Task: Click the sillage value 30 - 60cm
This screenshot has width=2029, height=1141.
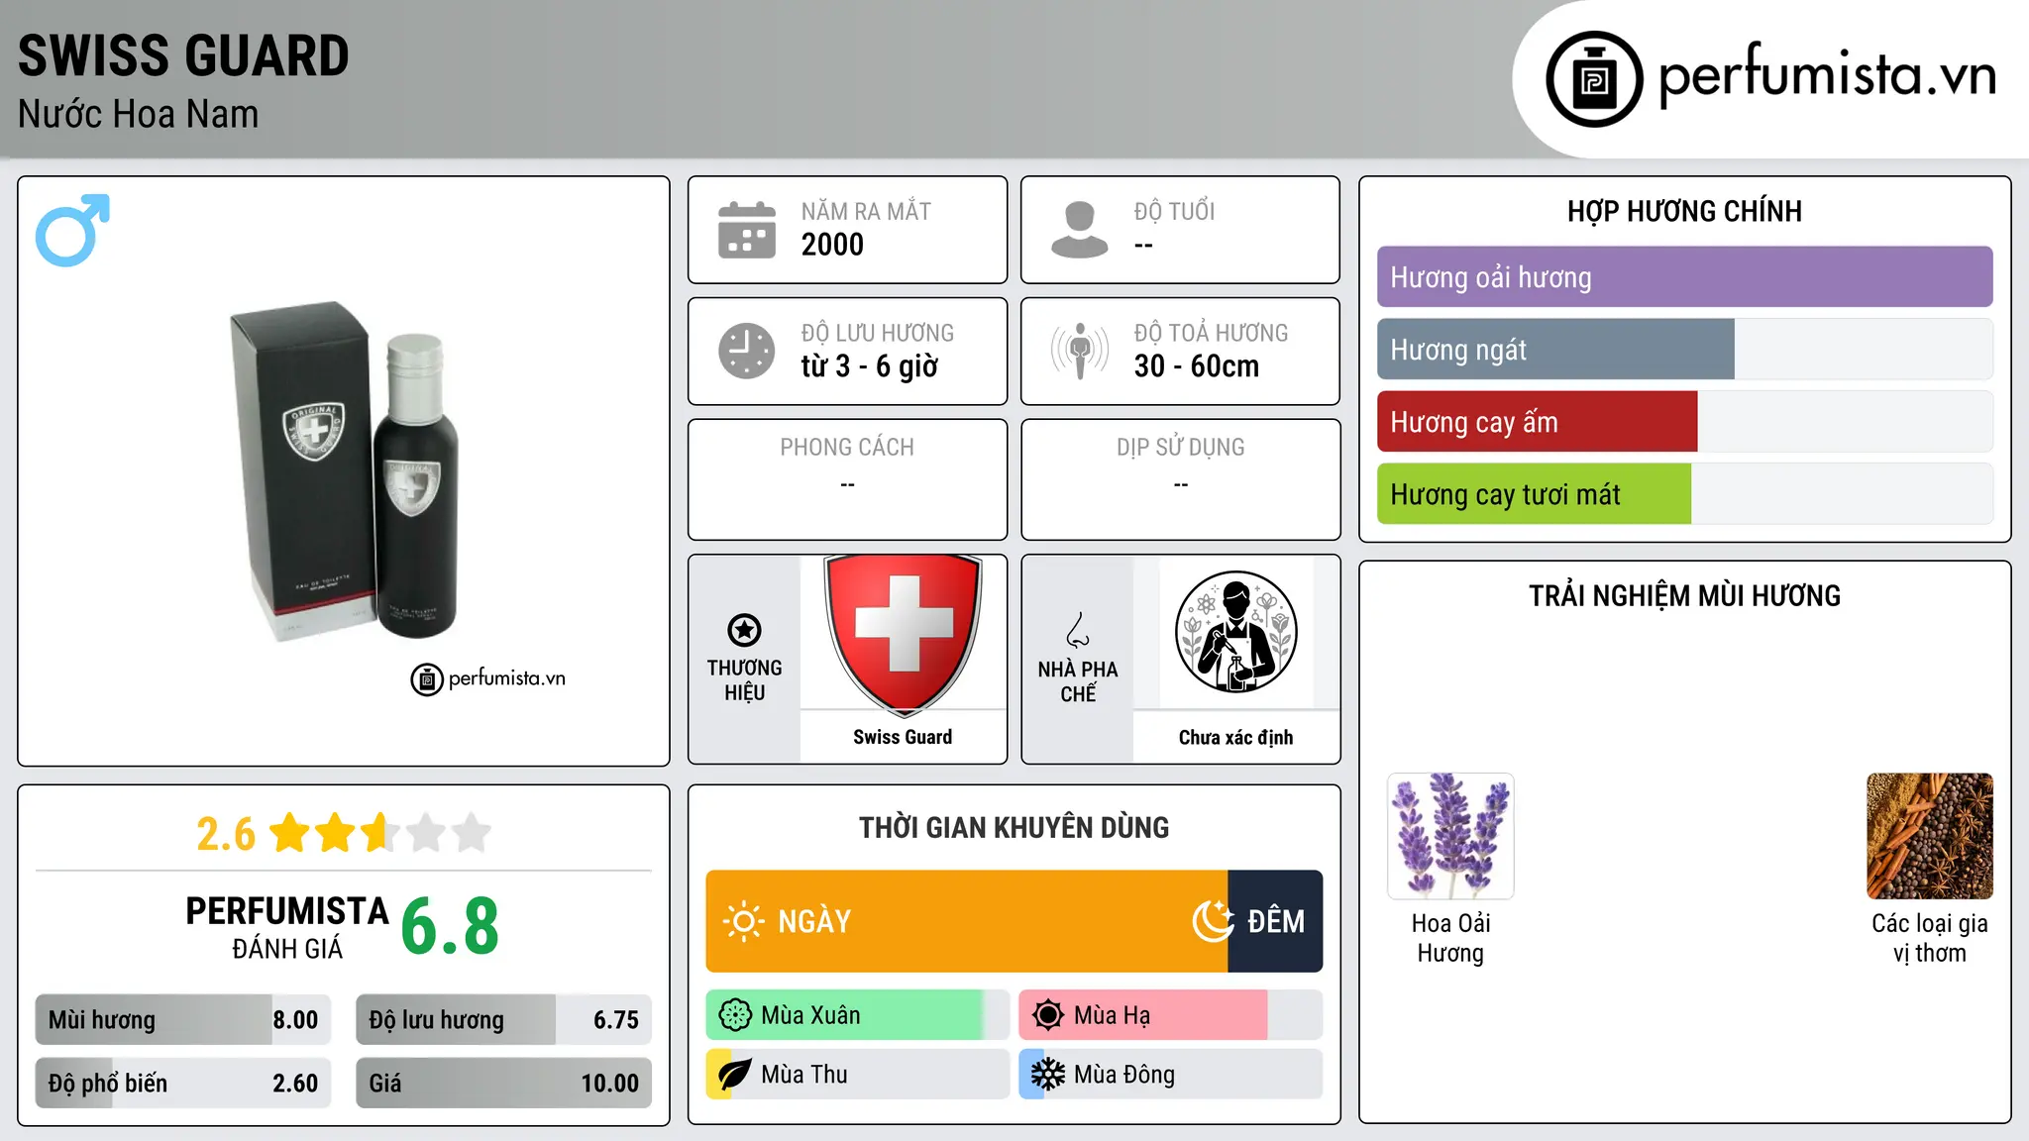Action: tap(1197, 366)
